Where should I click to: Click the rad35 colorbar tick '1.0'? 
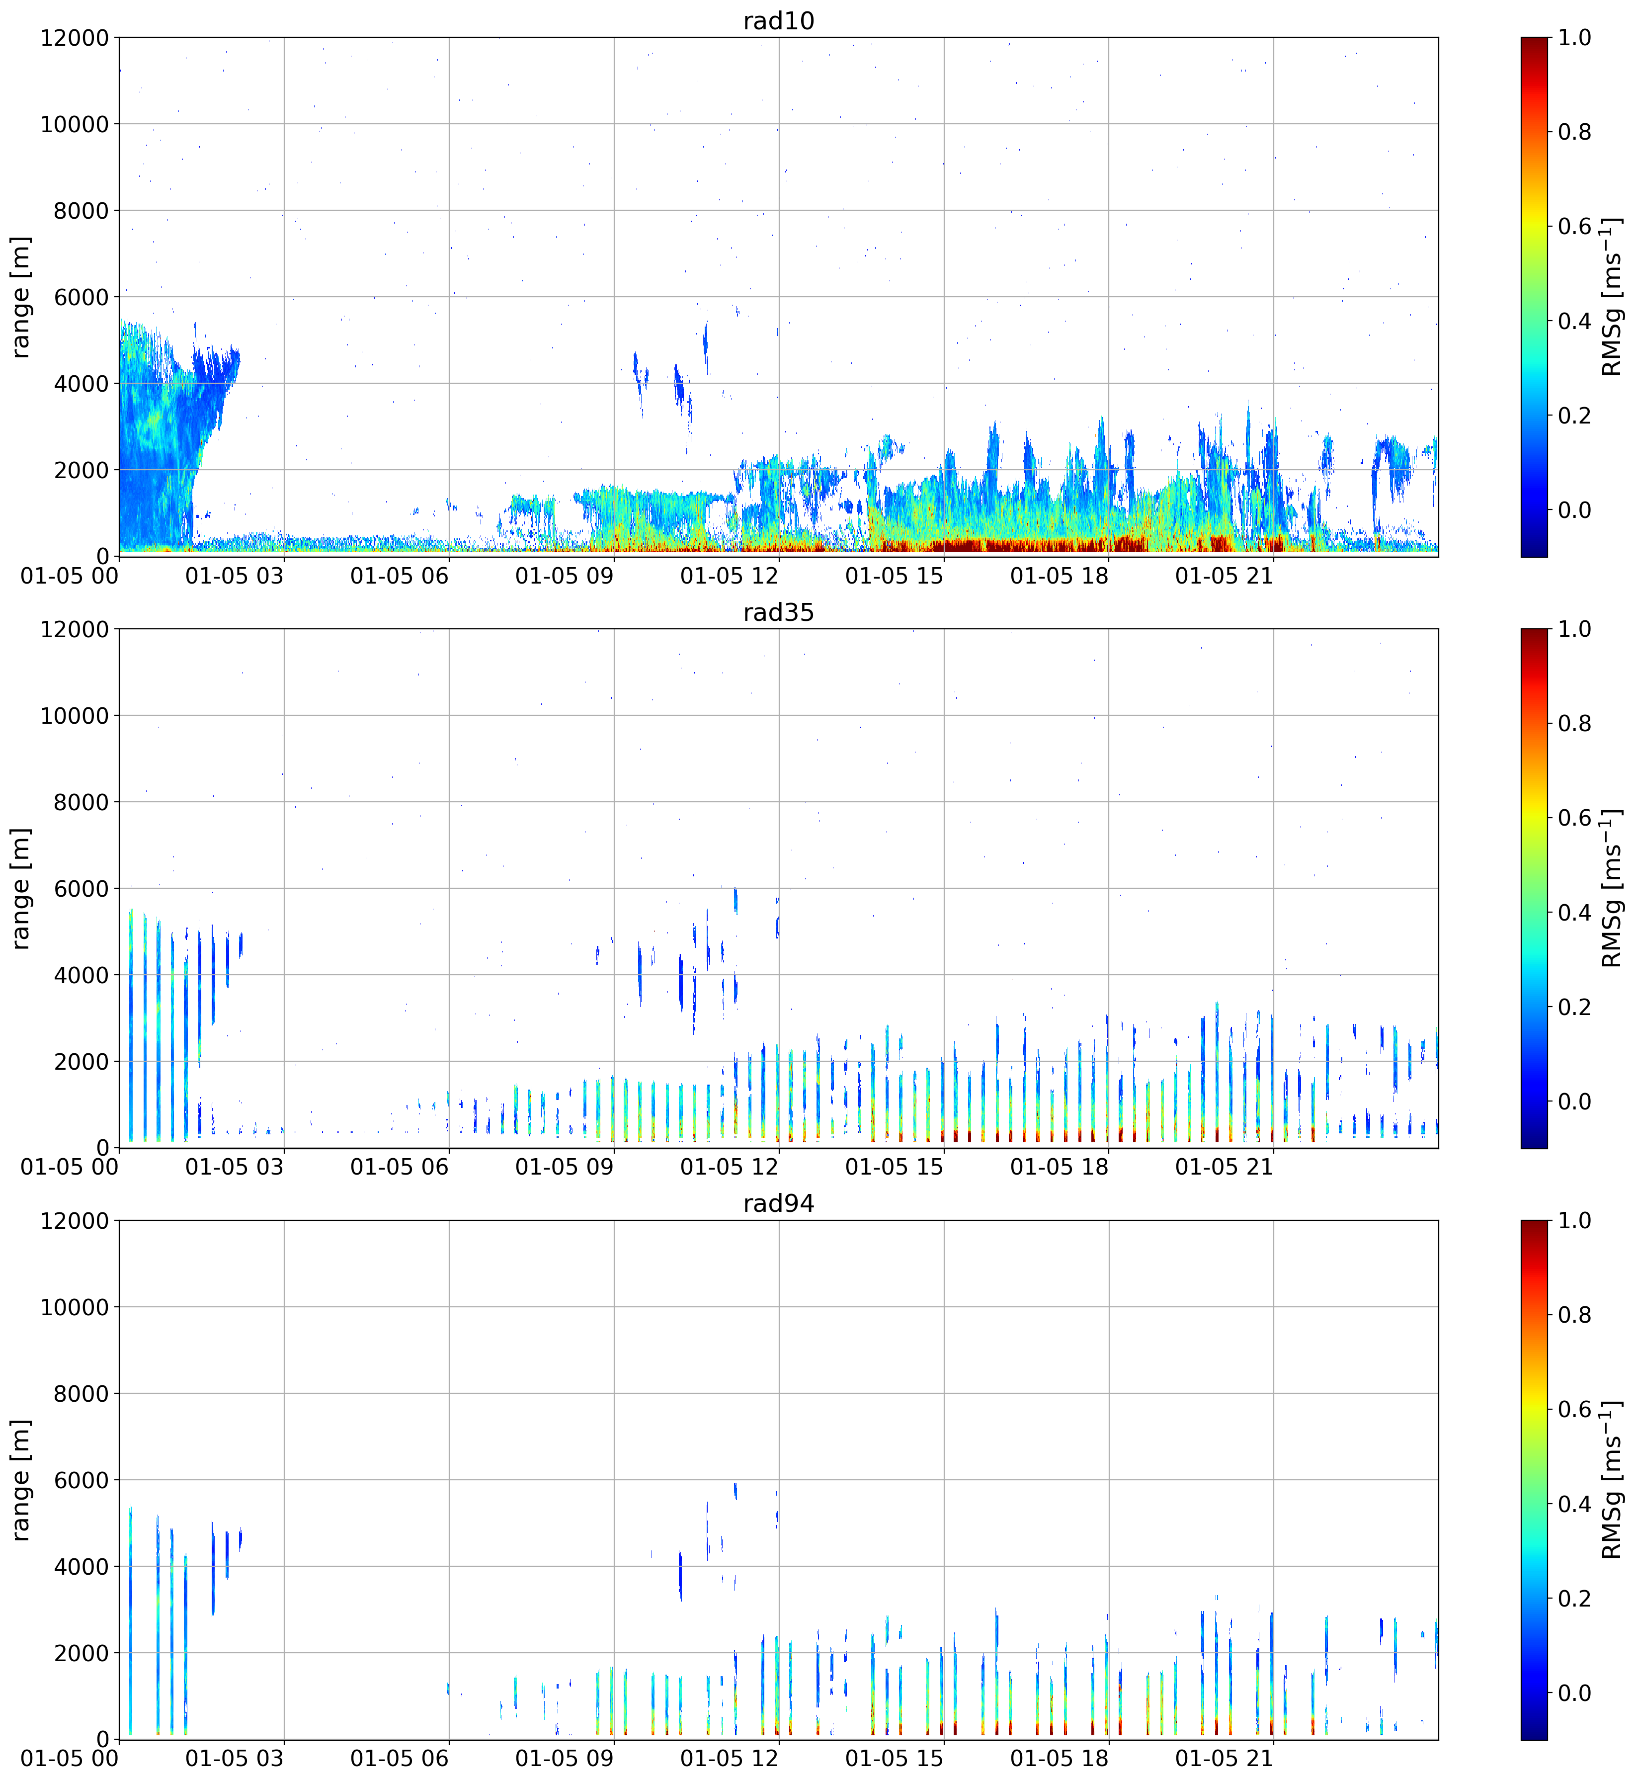1575,629
